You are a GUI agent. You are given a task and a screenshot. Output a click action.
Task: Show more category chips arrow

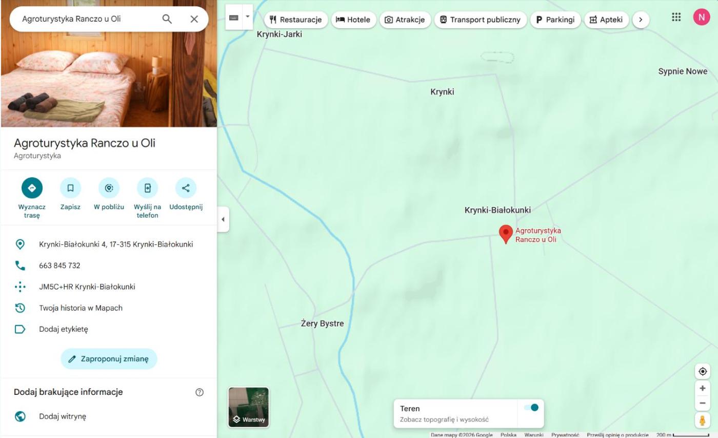pos(641,20)
